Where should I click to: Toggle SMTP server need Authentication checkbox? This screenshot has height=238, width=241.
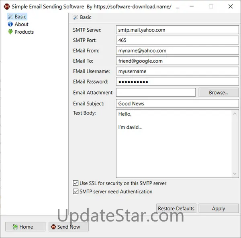76,191
